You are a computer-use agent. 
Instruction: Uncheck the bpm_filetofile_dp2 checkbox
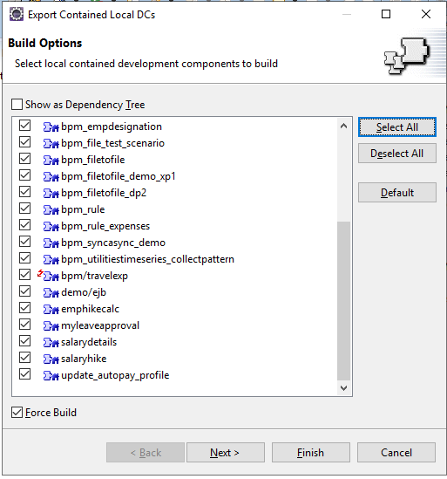pyautogui.click(x=24, y=192)
